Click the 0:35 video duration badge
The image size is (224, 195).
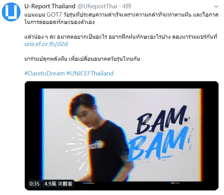[x=35, y=184]
